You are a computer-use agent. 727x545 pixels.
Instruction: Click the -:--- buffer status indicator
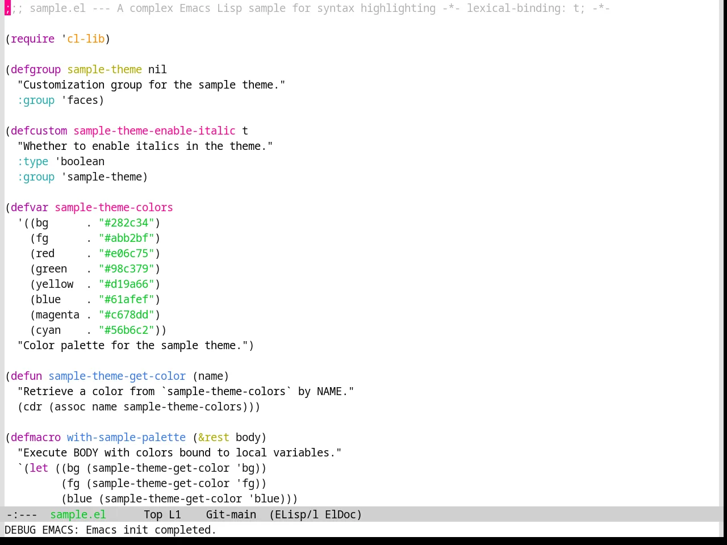(22, 514)
